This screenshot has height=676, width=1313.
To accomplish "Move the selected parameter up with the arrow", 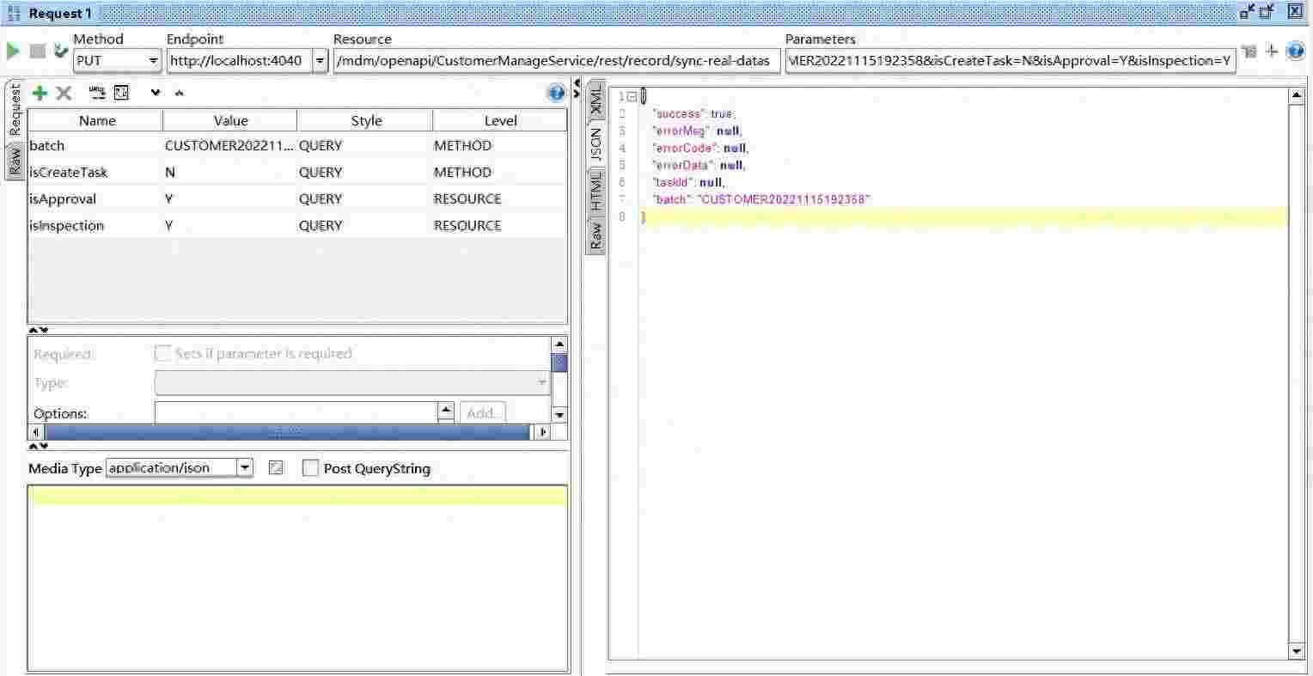I will click(179, 93).
